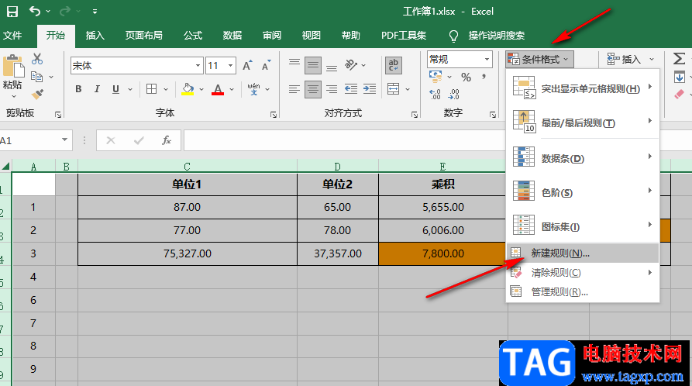Open the 文件 tab
Image resolution: width=692 pixels, height=386 pixels.
[12, 36]
